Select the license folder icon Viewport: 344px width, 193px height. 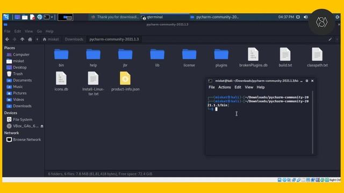point(189,55)
